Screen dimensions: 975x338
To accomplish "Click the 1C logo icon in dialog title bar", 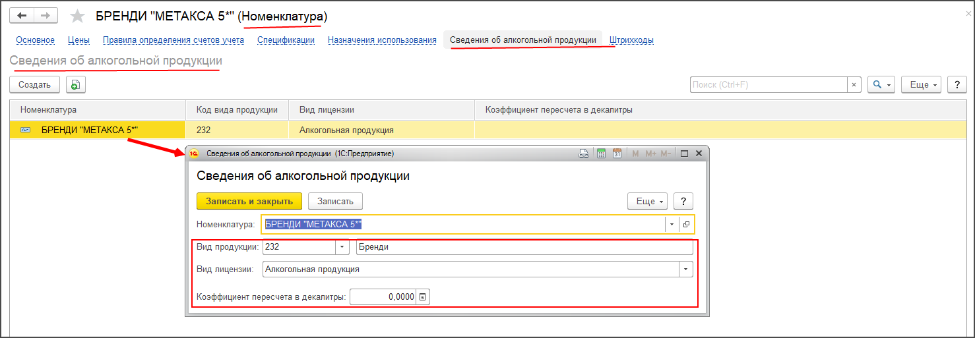I will [x=194, y=154].
